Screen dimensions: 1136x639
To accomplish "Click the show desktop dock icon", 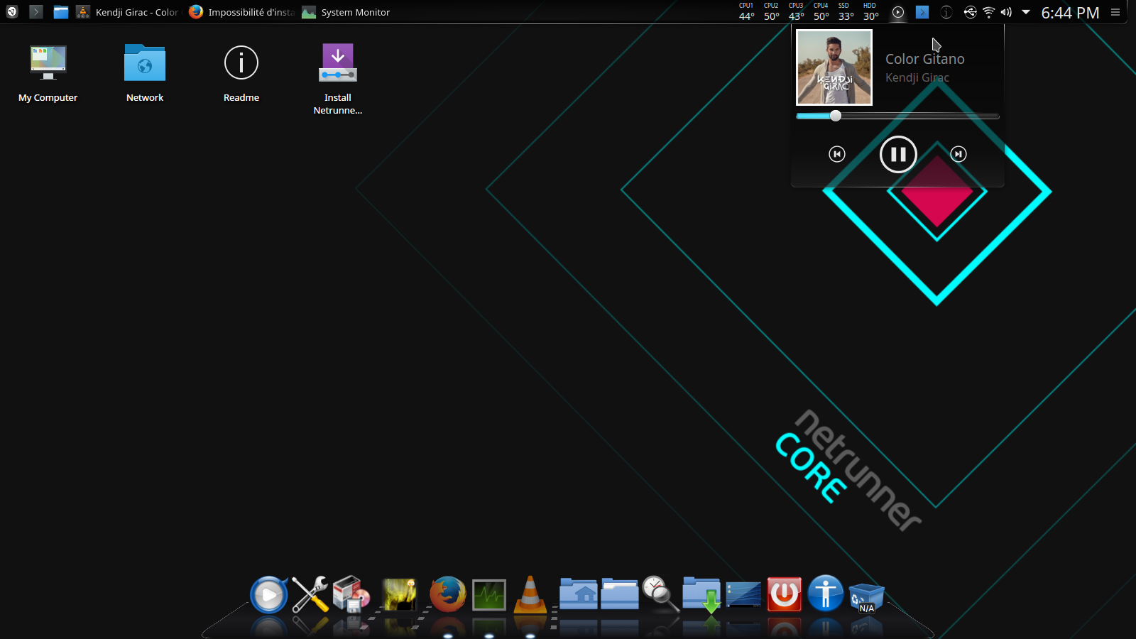I will (x=743, y=595).
